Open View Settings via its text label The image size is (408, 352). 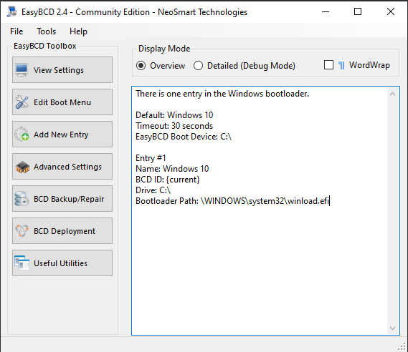[x=59, y=70]
